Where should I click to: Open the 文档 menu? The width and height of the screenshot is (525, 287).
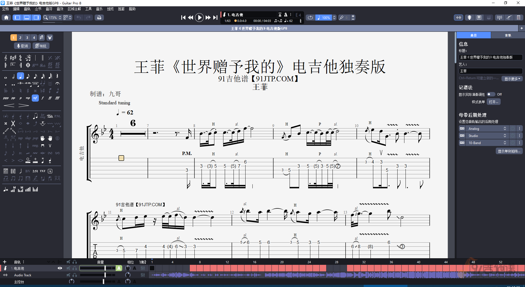(x=5, y=9)
